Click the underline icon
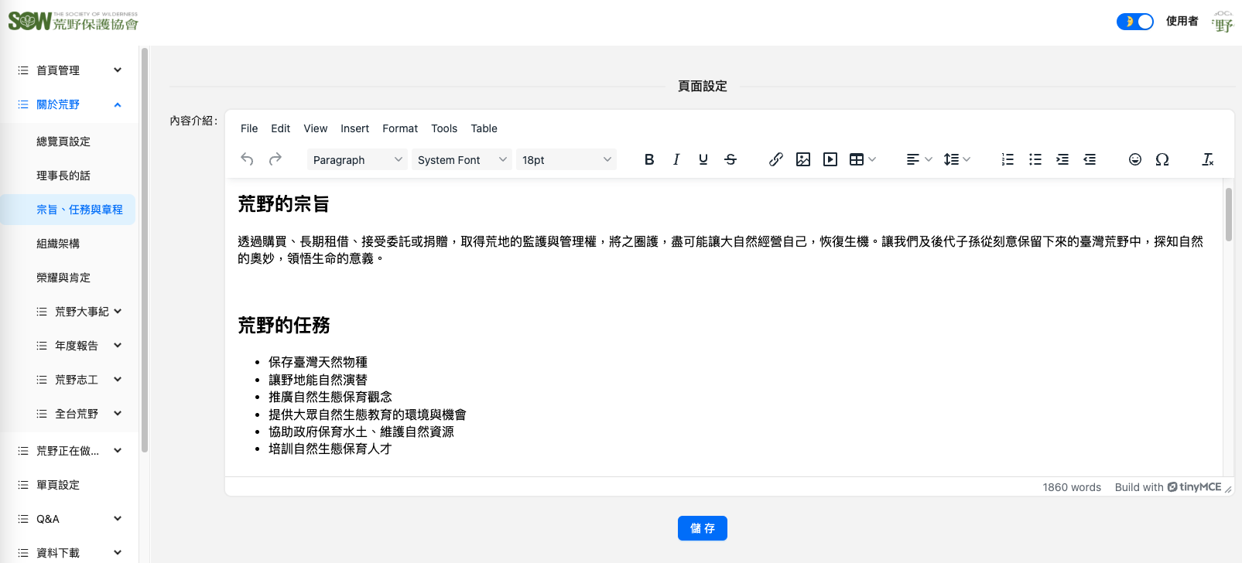The width and height of the screenshot is (1242, 563). click(x=703, y=159)
